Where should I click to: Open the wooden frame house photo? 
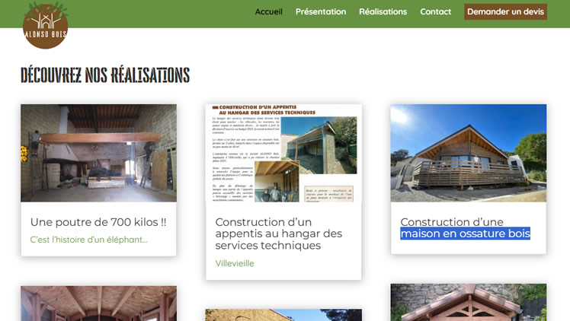click(468, 153)
